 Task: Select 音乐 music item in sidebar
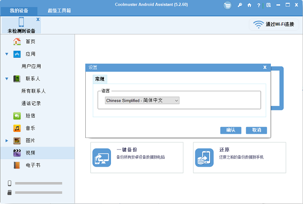(x=30, y=128)
